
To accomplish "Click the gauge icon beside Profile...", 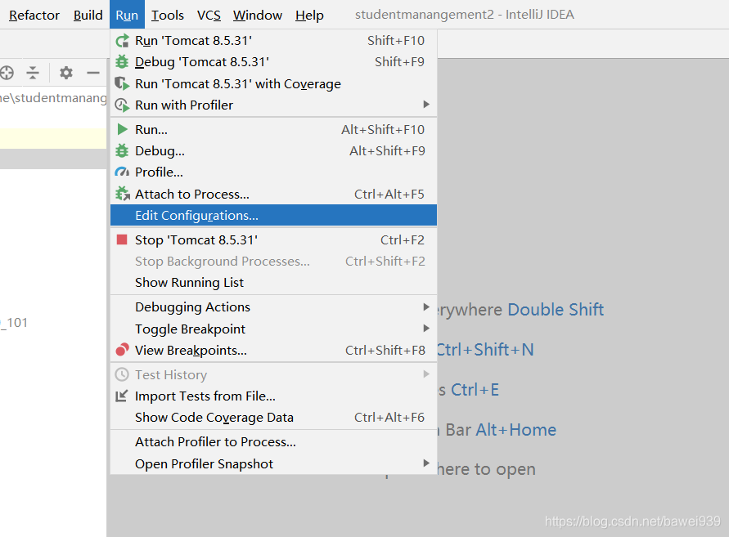I will pos(122,172).
